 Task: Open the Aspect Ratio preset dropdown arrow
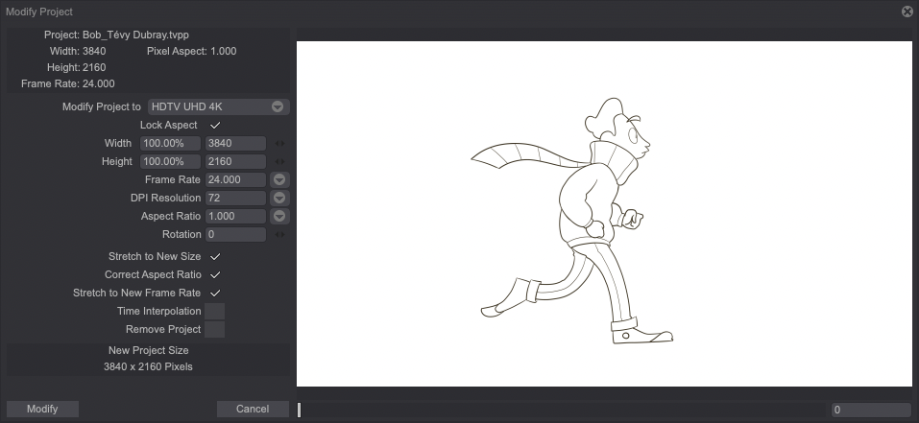click(278, 216)
